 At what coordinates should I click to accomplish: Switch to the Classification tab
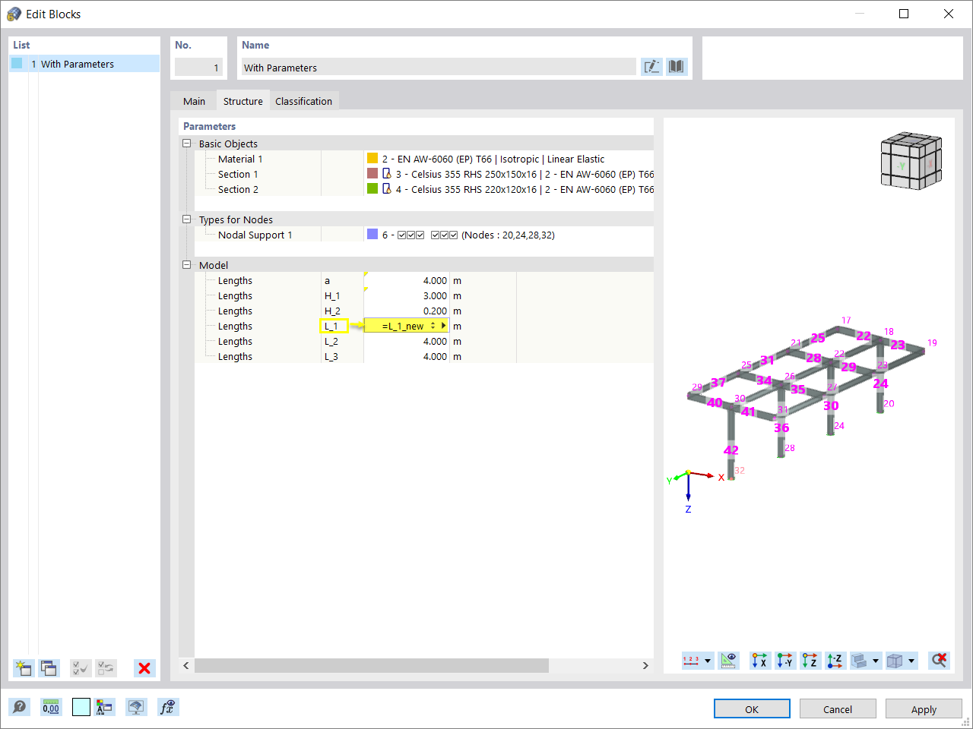pos(303,100)
